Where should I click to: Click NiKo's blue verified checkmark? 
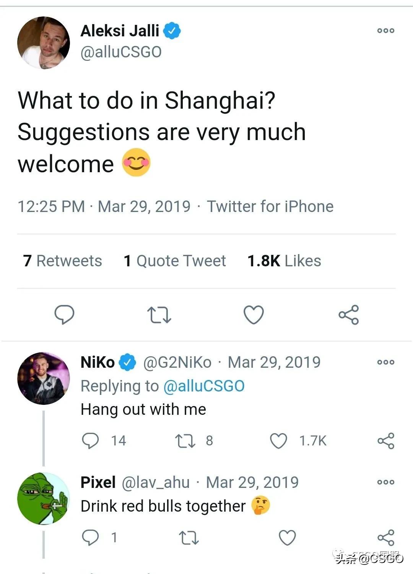[126, 361]
